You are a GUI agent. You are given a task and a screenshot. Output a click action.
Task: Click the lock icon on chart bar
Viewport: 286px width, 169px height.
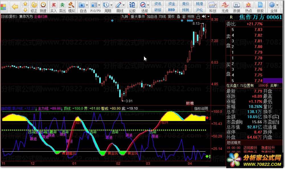click(x=198, y=16)
